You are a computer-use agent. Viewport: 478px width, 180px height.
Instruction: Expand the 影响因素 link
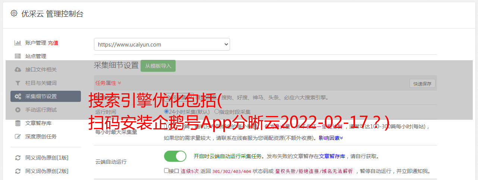[331, 138]
